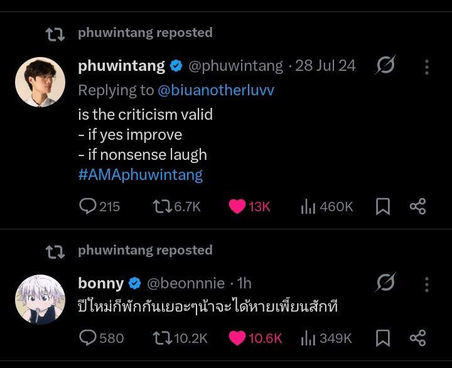452x368 pixels.
Task: Open phuwintang's profile picture
Action: tap(40, 81)
